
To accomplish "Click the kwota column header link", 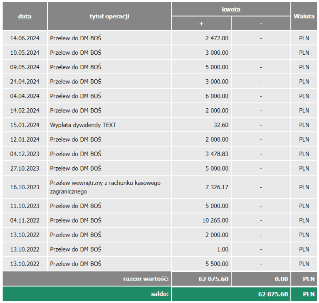I will [231, 9].
